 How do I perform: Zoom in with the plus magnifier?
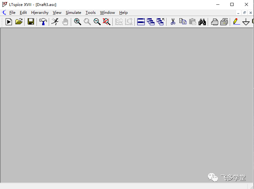point(77,22)
